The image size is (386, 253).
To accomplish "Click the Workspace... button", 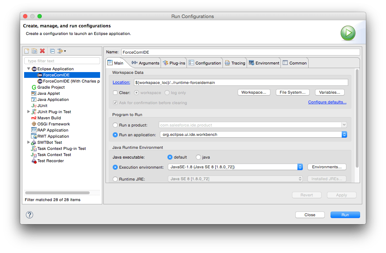I will [x=254, y=92].
